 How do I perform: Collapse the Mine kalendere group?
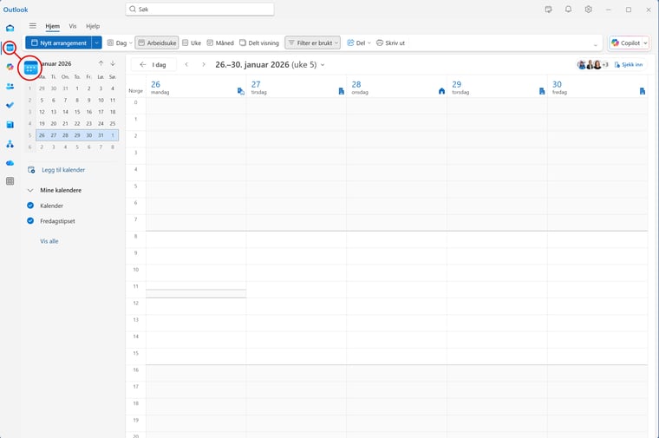click(x=30, y=191)
